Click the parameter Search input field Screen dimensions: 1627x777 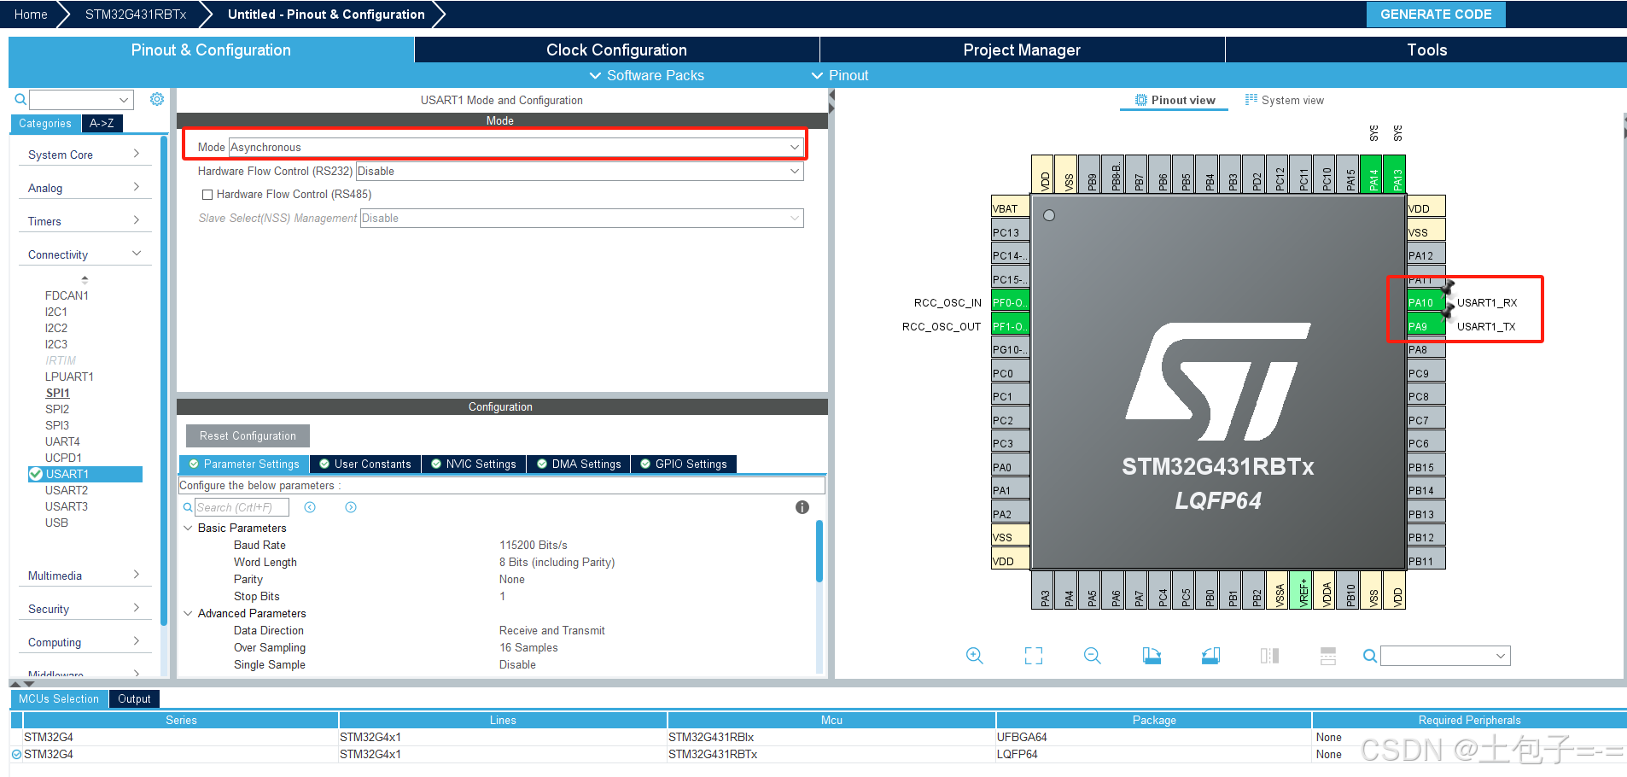pos(242,507)
